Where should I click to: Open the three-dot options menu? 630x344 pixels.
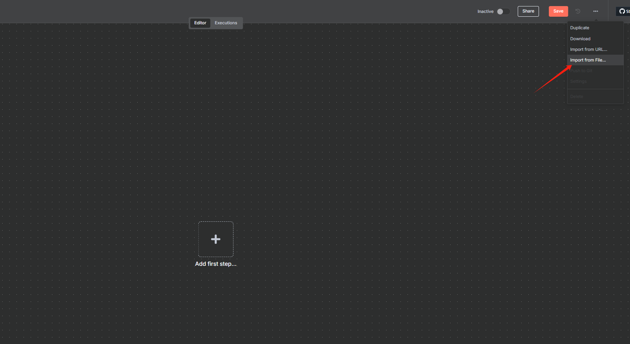coord(596,11)
